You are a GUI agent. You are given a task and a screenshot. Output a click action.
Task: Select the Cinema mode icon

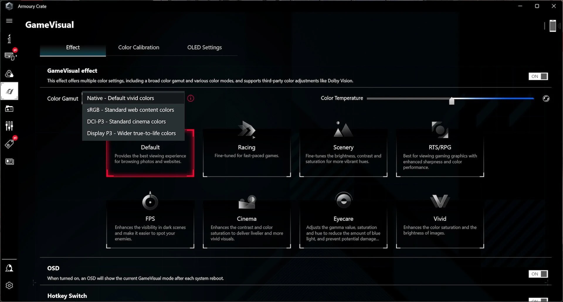coord(247,202)
